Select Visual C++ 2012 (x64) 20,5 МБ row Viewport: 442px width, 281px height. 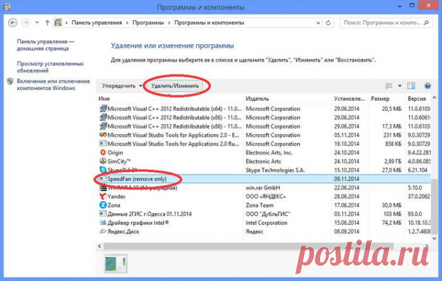click(x=264, y=109)
